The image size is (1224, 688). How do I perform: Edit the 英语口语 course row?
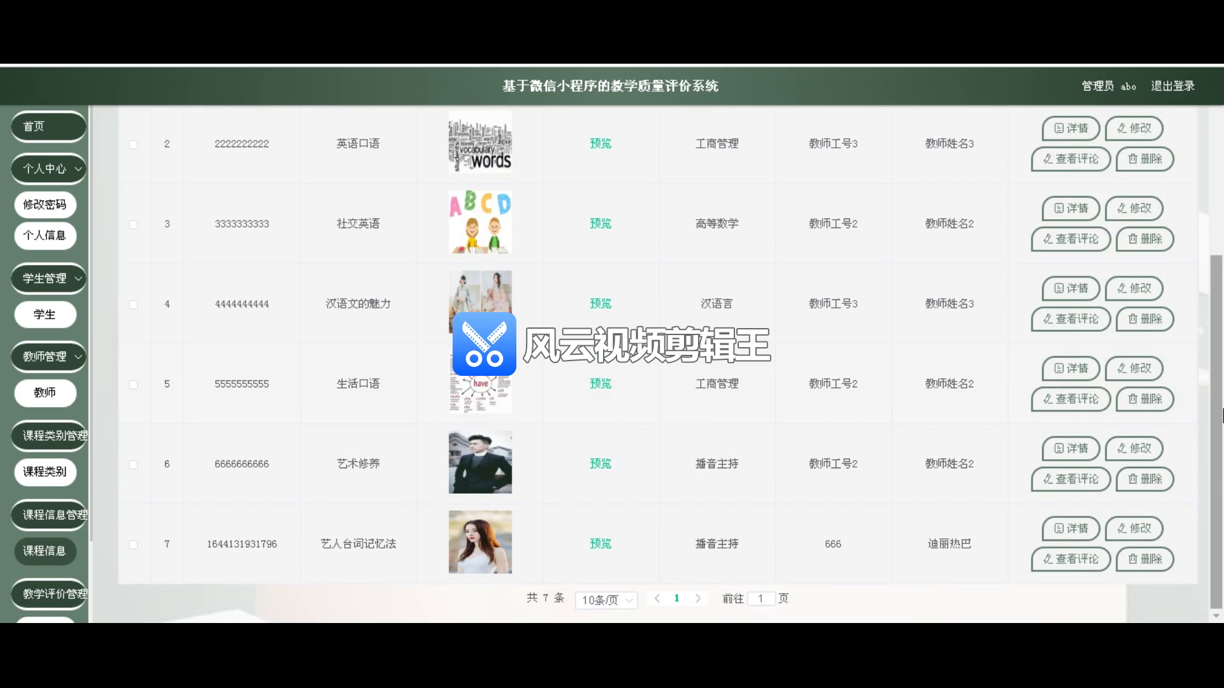point(1134,128)
